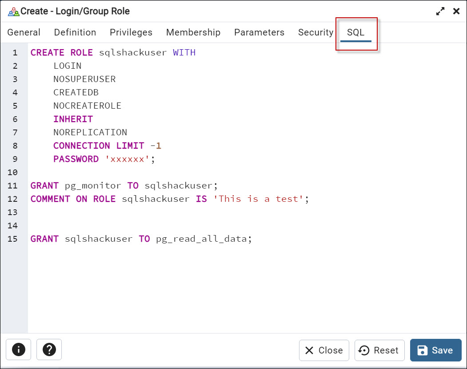The image size is (467, 369).
Task: Click the Close button
Action: pos(324,350)
